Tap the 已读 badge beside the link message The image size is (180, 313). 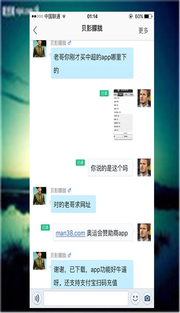[45, 227]
